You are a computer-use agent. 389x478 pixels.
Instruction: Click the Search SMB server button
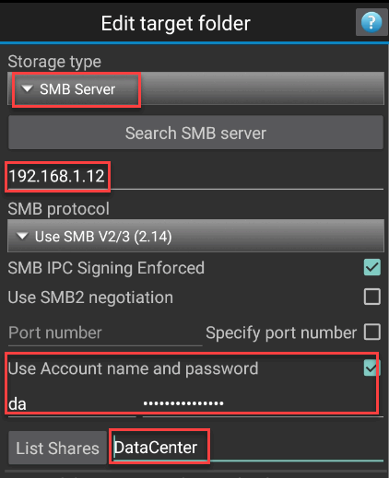[195, 133]
